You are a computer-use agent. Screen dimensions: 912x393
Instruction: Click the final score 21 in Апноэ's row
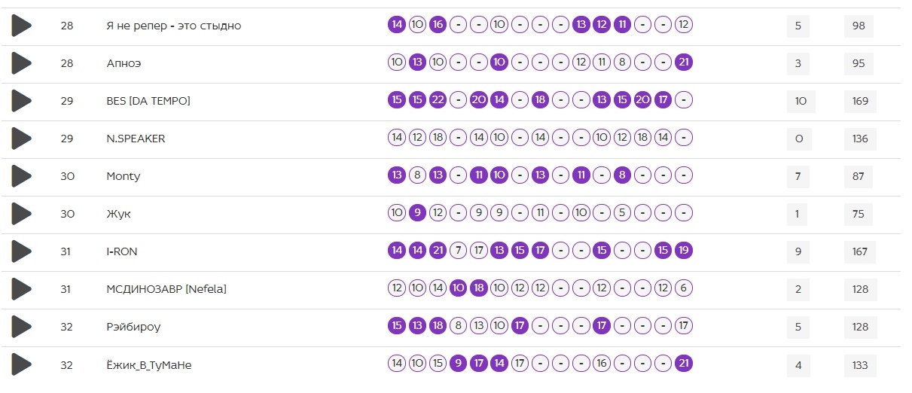[683, 62]
